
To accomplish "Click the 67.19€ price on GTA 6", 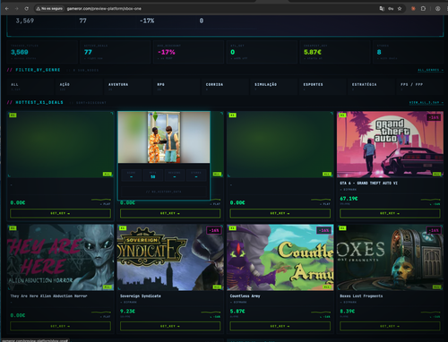I will coord(349,199).
